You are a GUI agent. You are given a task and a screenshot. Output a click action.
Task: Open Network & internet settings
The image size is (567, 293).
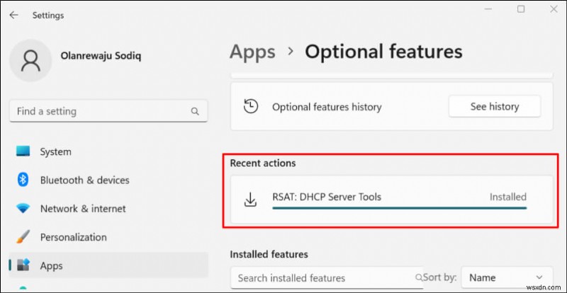point(108,209)
